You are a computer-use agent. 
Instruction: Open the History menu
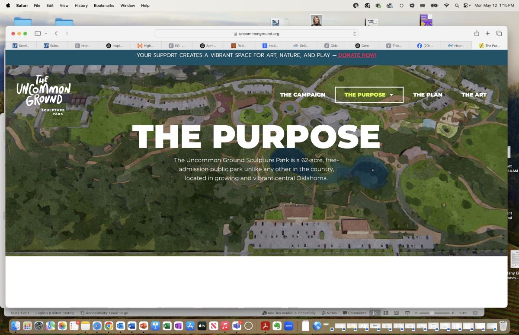click(81, 6)
